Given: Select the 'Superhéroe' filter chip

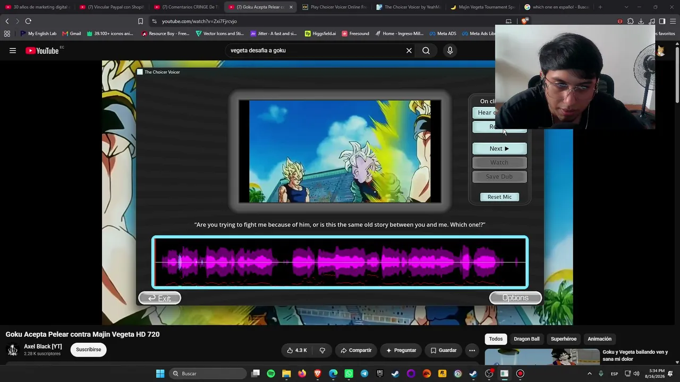Looking at the screenshot, I should point(564,339).
